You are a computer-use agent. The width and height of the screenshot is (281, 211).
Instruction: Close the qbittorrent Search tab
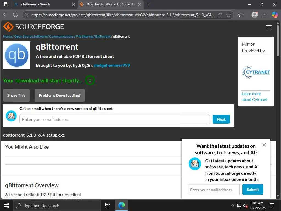pyautogui.click(x=74, y=4)
